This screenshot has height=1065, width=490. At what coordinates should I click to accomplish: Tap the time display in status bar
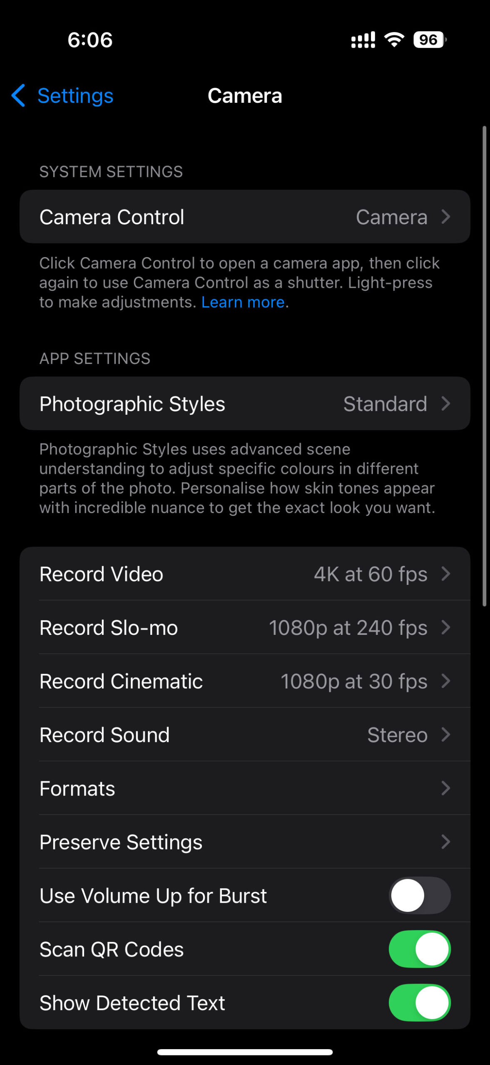point(90,40)
